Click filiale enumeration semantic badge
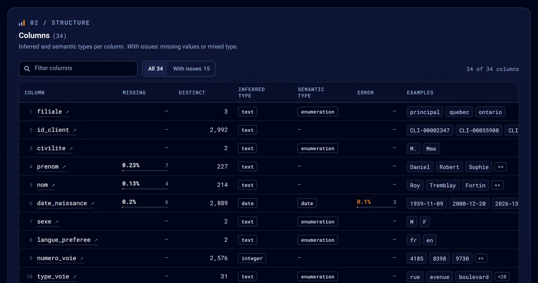The width and height of the screenshot is (538, 283). (x=317, y=112)
